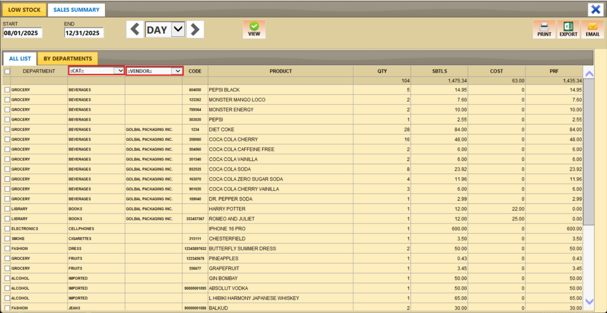This screenshot has width=607, height=313.
Task: Check the box for the PEPSI BLACK row
Action: click(x=7, y=90)
